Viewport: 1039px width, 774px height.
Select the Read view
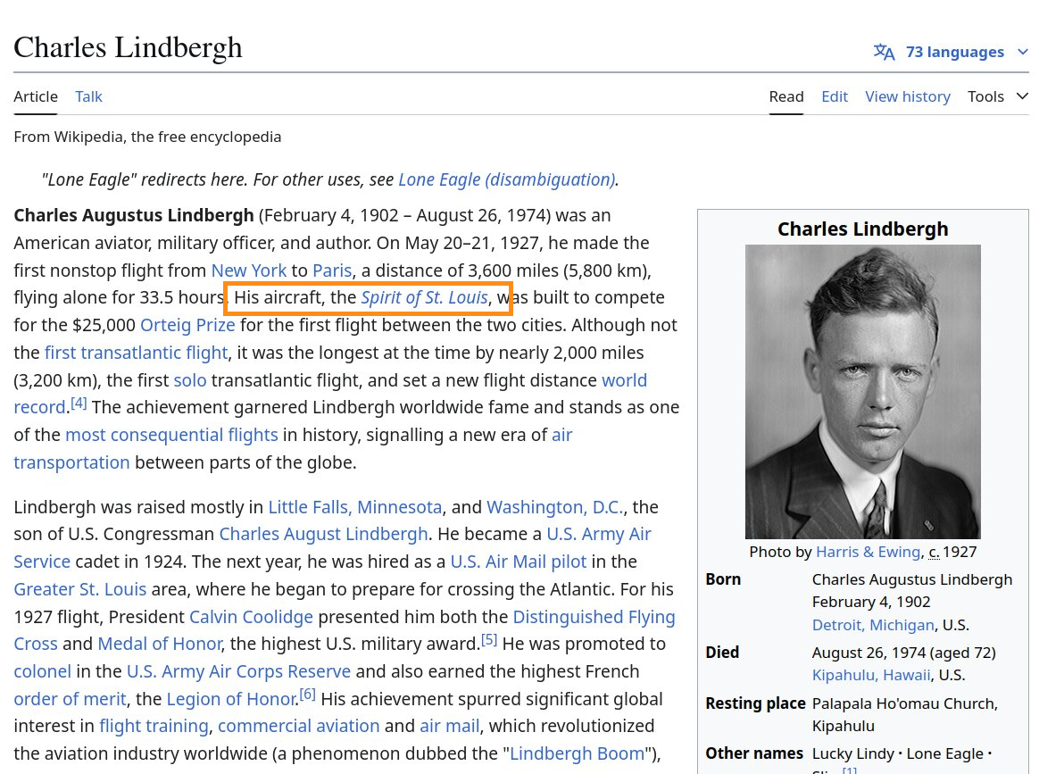click(x=786, y=96)
